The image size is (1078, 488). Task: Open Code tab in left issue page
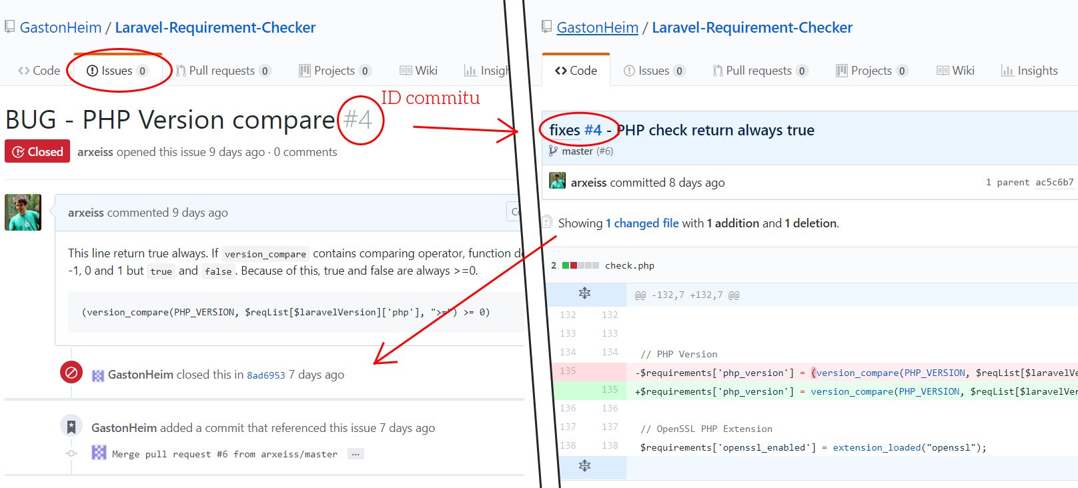(39, 71)
